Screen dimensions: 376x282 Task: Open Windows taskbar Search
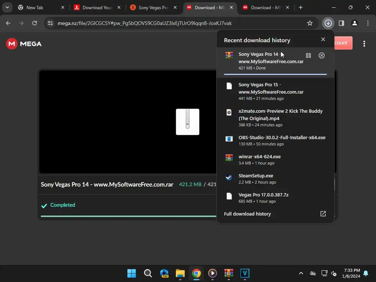[148, 273]
